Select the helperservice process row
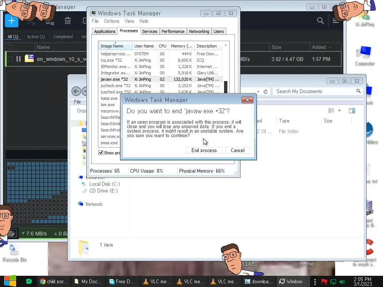The height and width of the screenshot is (287, 383). point(160,54)
